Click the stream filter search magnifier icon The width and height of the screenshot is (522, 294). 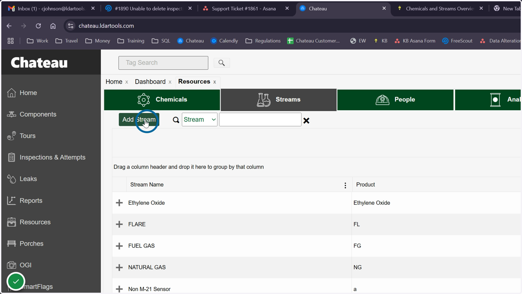point(176,120)
